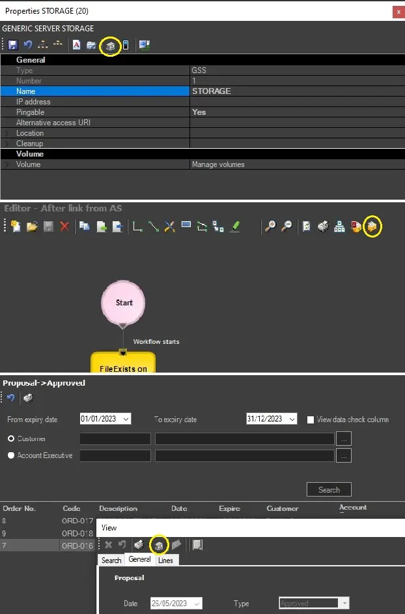Click the zoom in magnifier in Editor toolbar
Image resolution: width=405 pixels, height=614 pixels.
click(x=270, y=226)
